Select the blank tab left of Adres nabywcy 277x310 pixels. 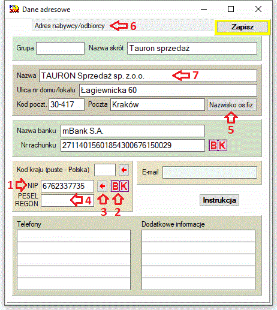19,25
